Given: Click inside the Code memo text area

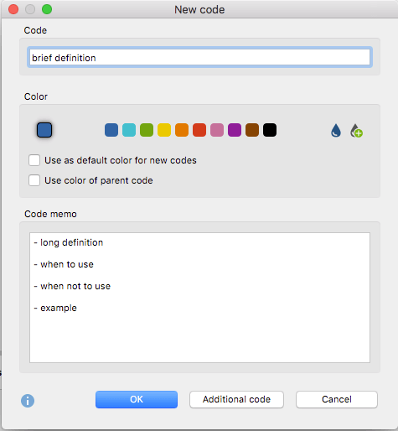Looking at the screenshot, I should click(x=199, y=298).
